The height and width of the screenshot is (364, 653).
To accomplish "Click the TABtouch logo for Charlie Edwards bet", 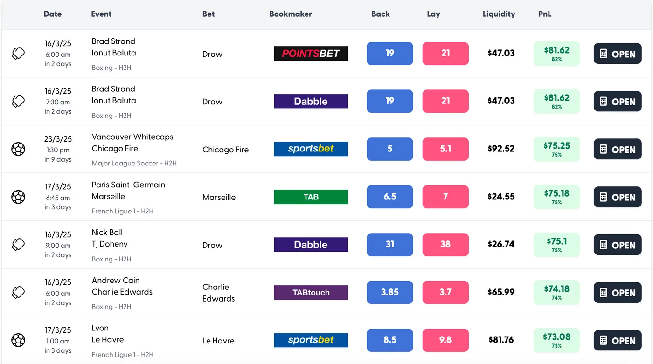I will pyautogui.click(x=311, y=292).
